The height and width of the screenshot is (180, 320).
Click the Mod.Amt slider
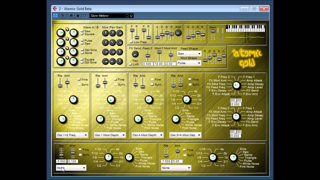tap(170, 55)
